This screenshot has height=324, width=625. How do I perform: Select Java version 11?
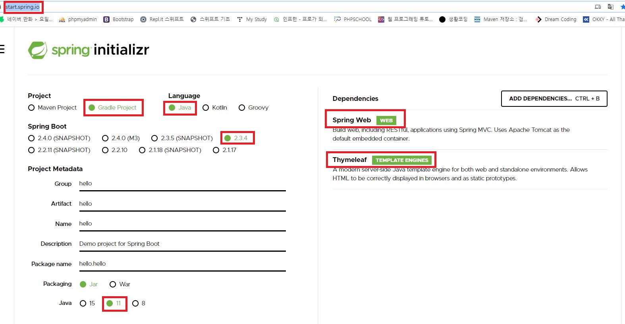(114, 303)
